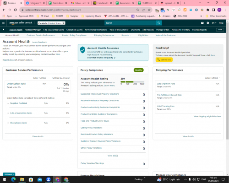Image resolution: width=229 pixels, height=183 pixels.
Task: Open the Chrome three-dot menu
Action: pyautogui.click(x=225, y=10)
